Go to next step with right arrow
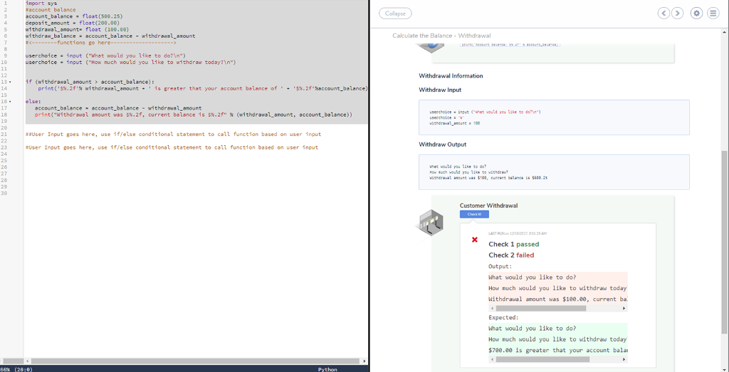This screenshot has height=372, width=729. tap(677, 14)
